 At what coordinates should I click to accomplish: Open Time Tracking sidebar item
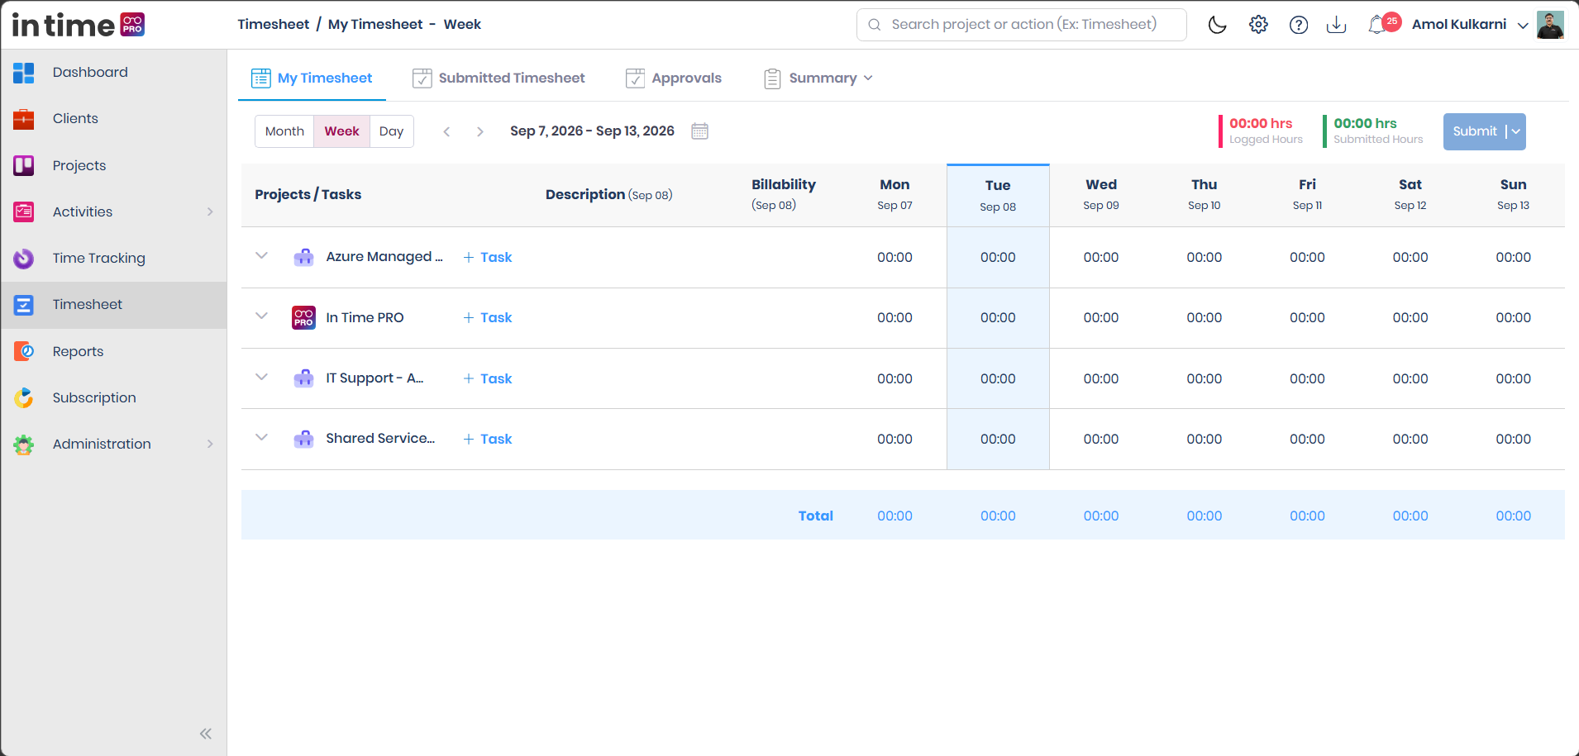[113, 259]
